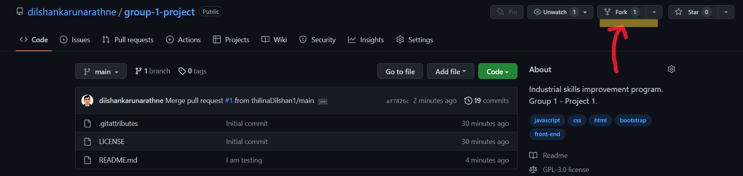Image resolution: width=743 pixels, height=176 pixels.
Task: View the 1 branch link
Action: tap(152, 71)
